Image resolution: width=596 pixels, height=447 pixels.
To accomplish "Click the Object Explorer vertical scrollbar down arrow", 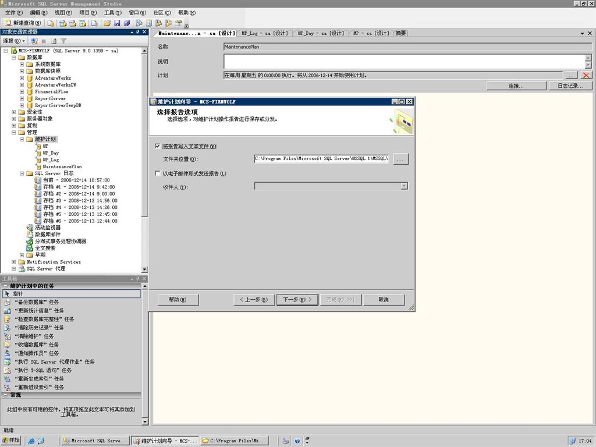I will (x=144, y=269).
